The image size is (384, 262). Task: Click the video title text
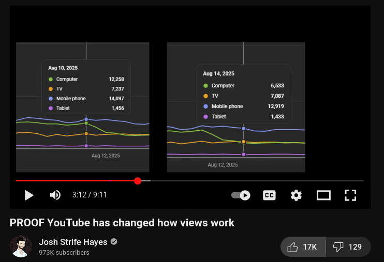(122, 223)
